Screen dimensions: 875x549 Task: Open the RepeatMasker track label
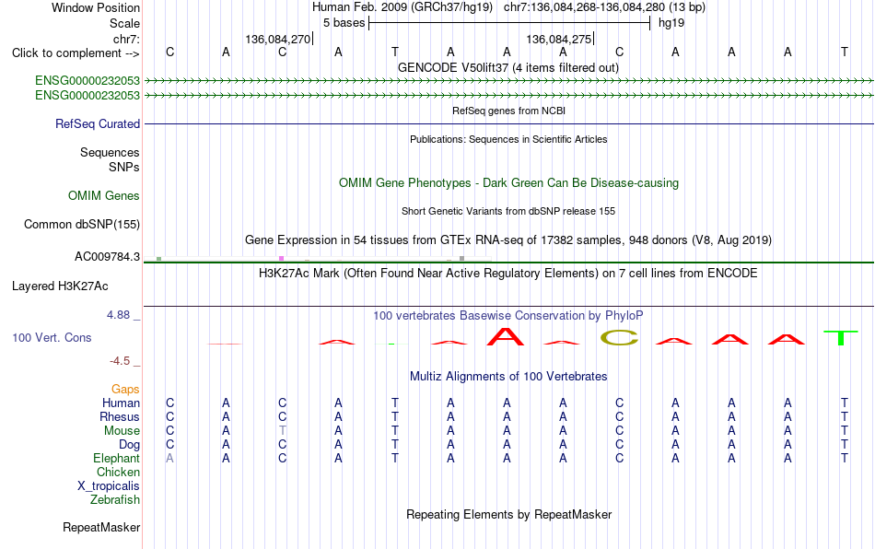tap(101, 527)
